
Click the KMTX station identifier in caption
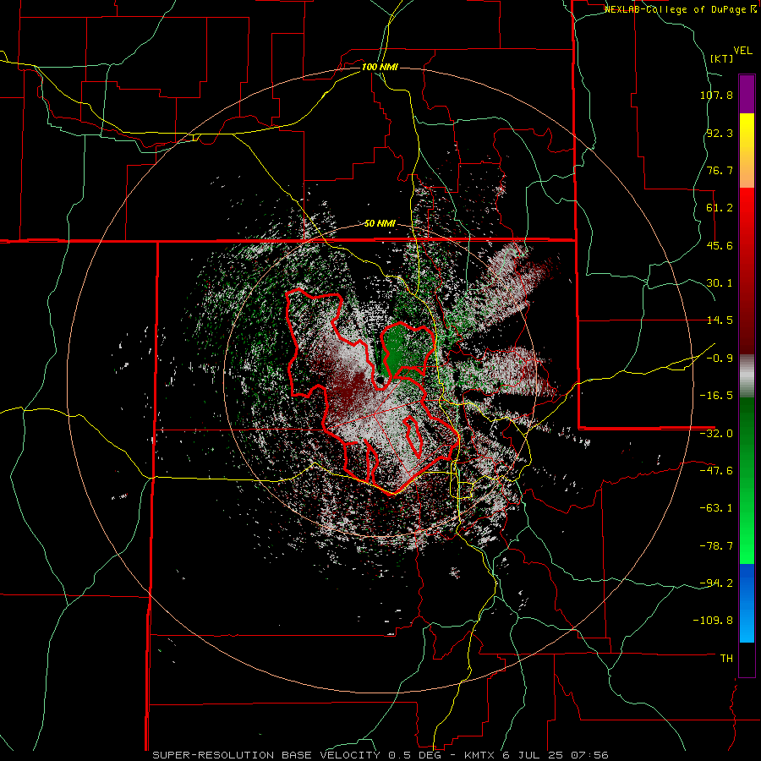(x=479, y=755)
